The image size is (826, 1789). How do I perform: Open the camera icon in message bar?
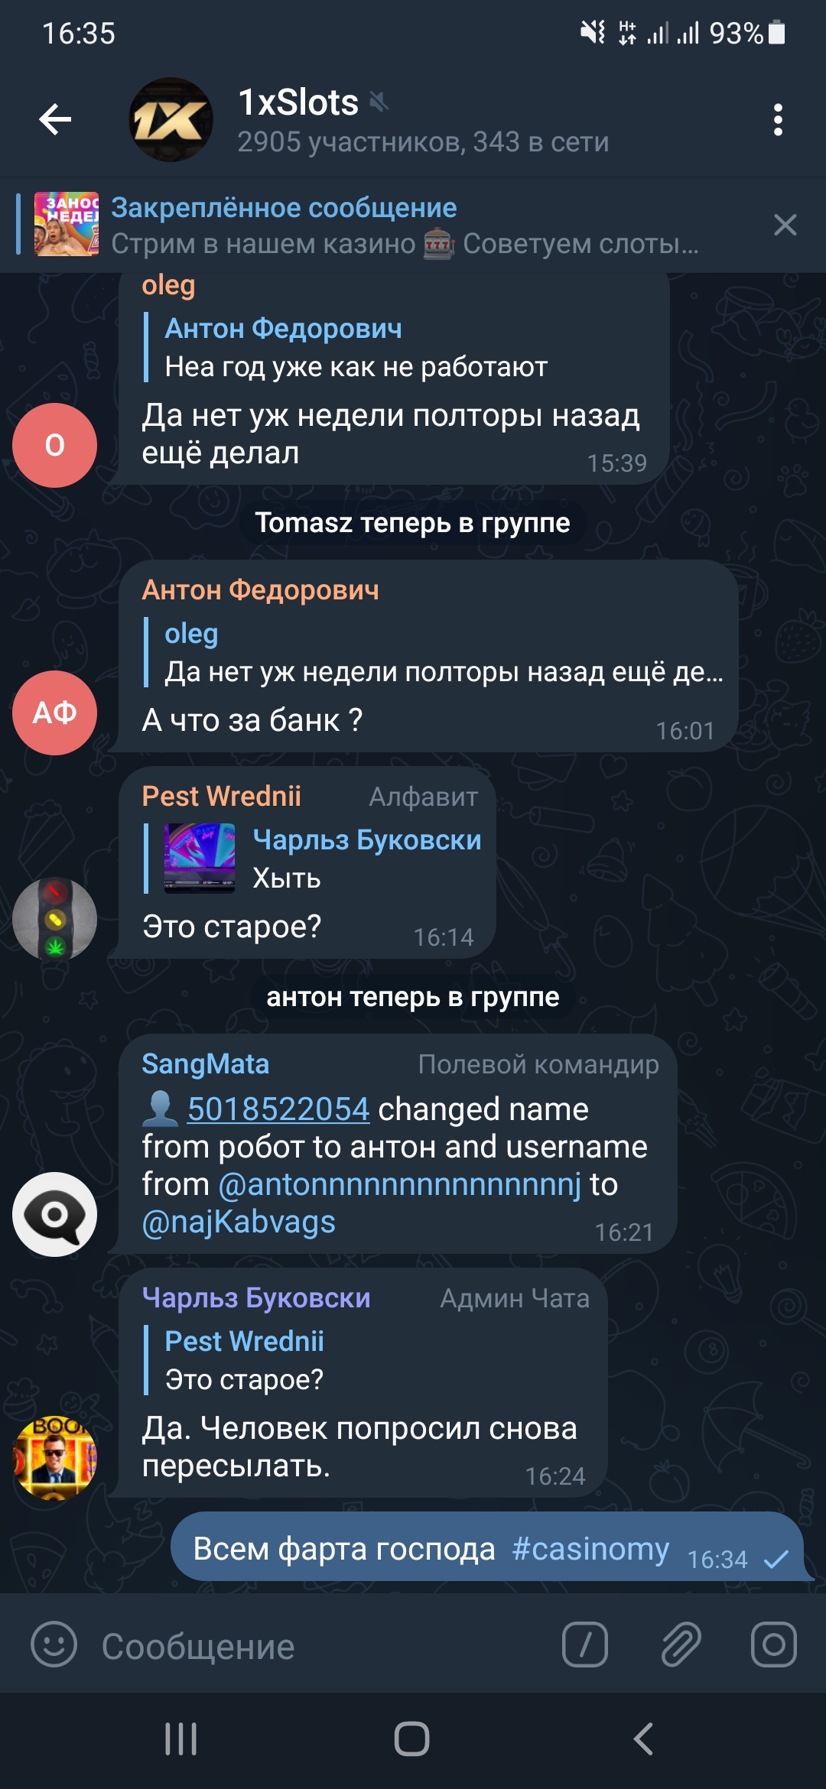[774, 1645]
